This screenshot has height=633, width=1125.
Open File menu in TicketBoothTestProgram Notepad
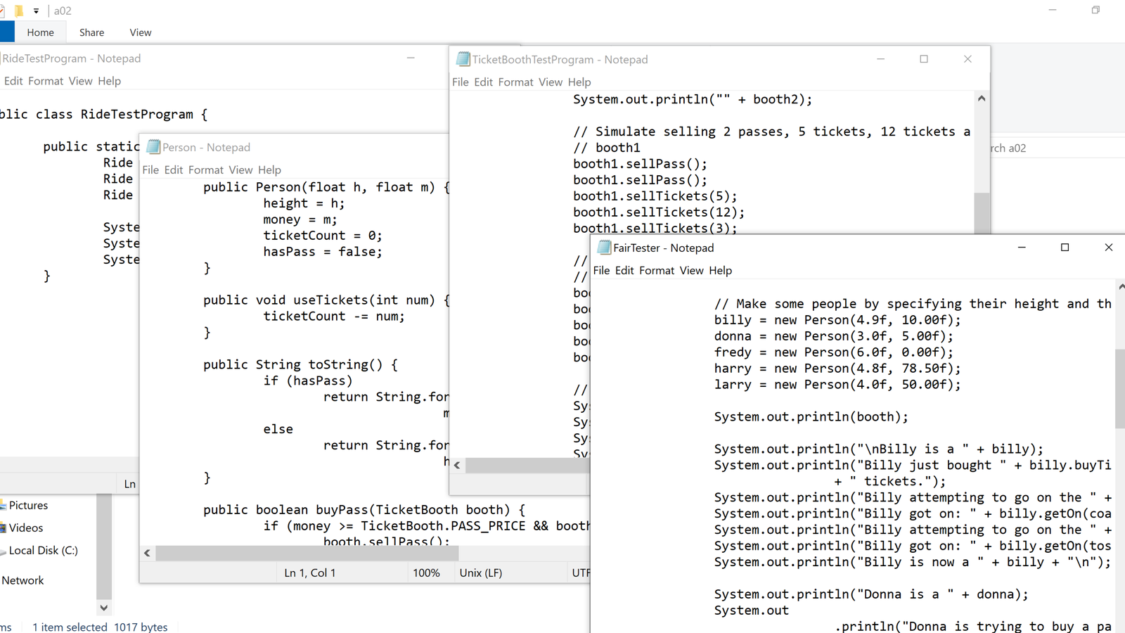tap(461, 82)
